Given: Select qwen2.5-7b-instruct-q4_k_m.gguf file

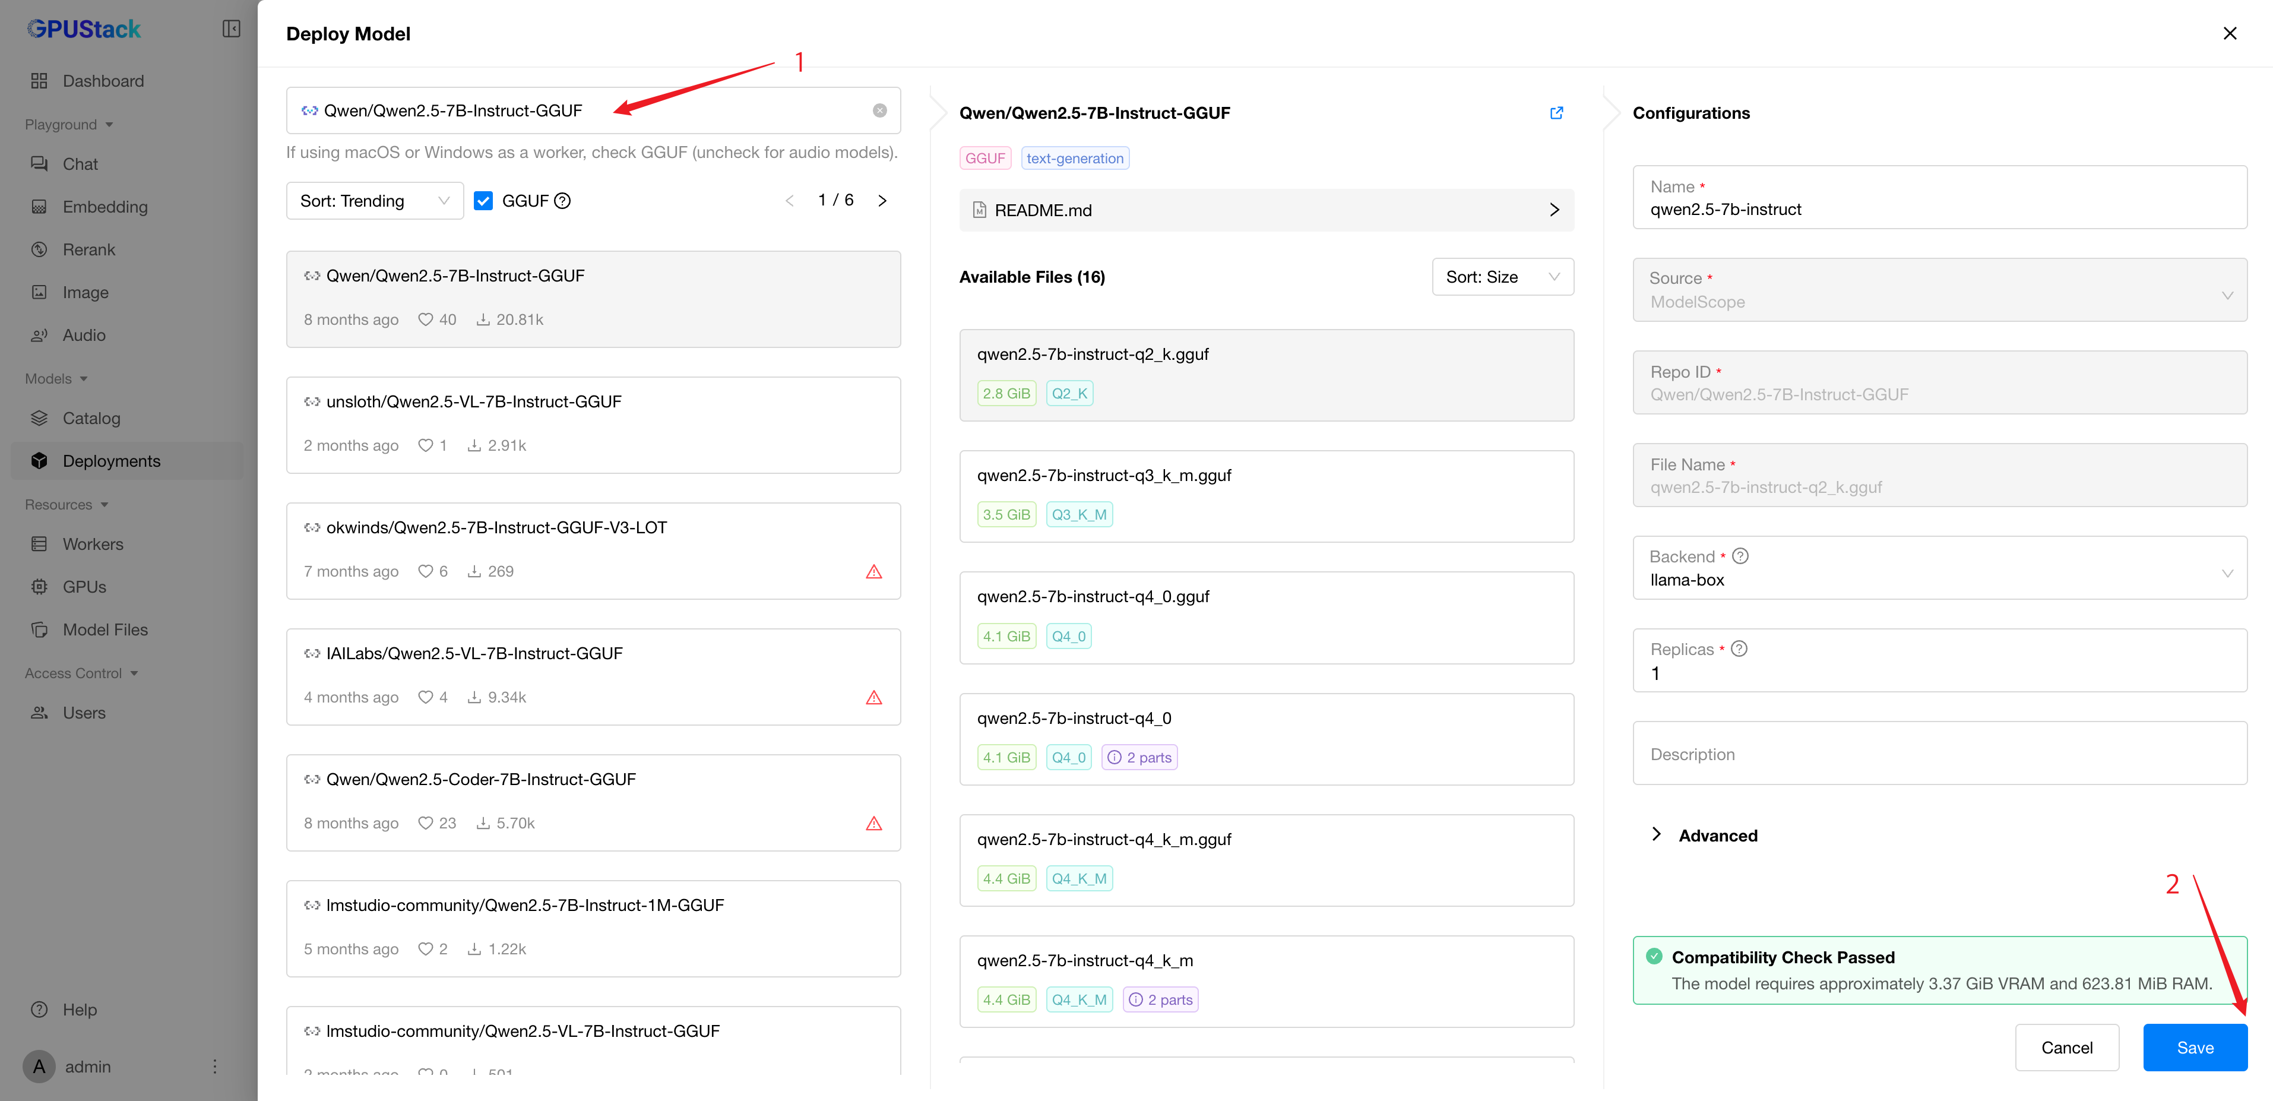Looking at the screenshot, I should (x=1266, y=859).
